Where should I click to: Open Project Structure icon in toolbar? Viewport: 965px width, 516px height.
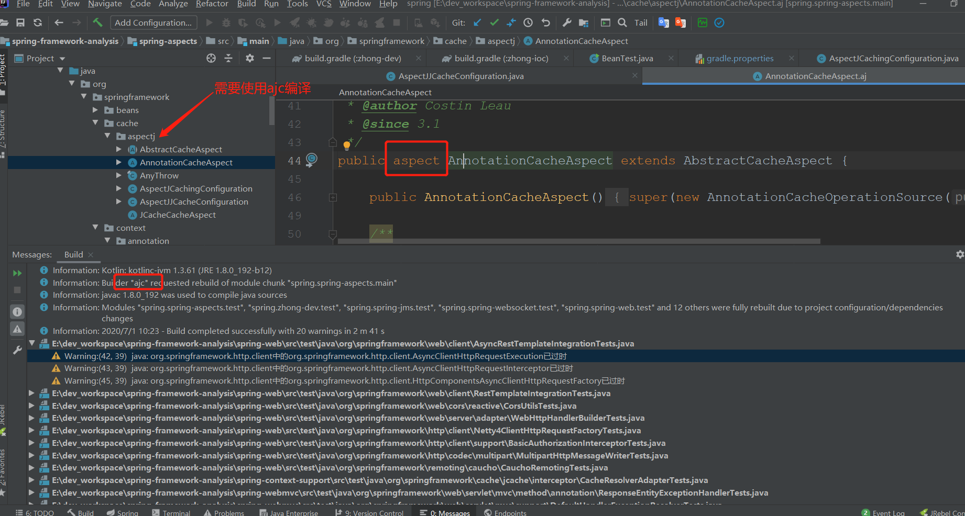pos(584,23)
